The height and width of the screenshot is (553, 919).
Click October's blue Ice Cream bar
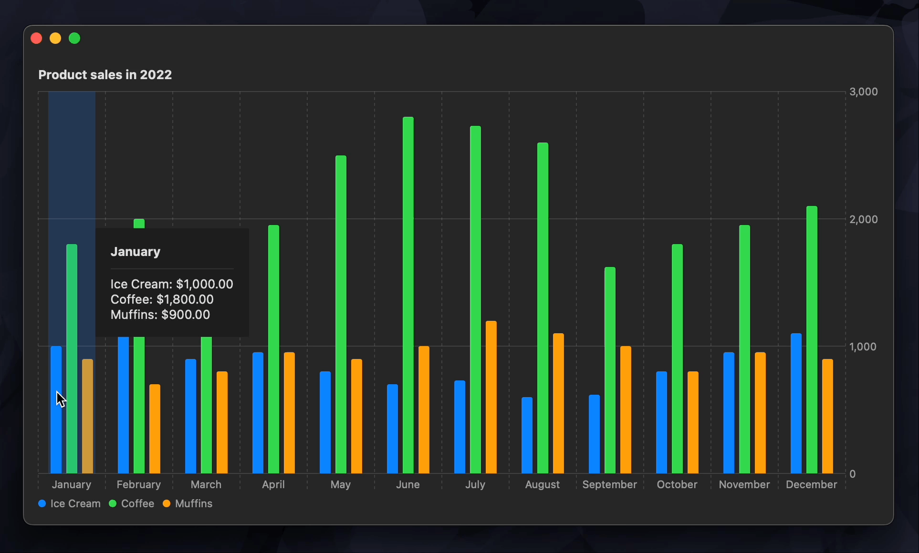662,422
